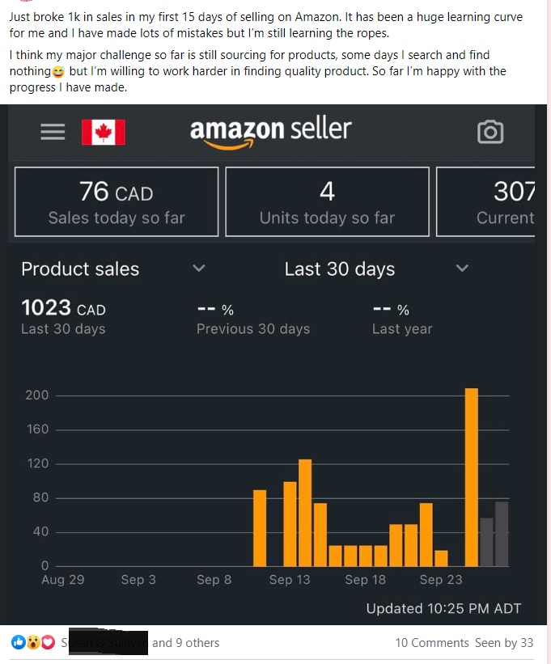Click the Amazon seller logo

tap(270, 131)
